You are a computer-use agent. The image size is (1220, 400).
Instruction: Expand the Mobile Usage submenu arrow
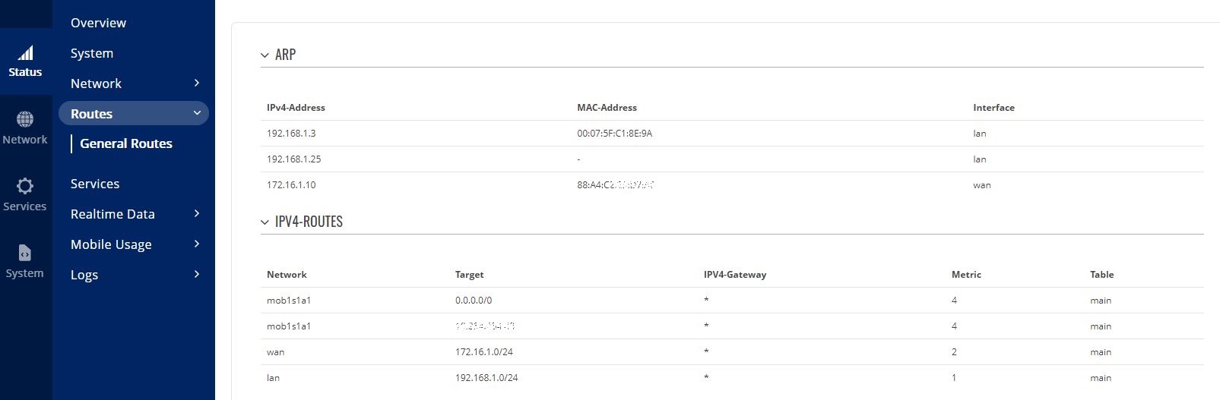(197, 244)
